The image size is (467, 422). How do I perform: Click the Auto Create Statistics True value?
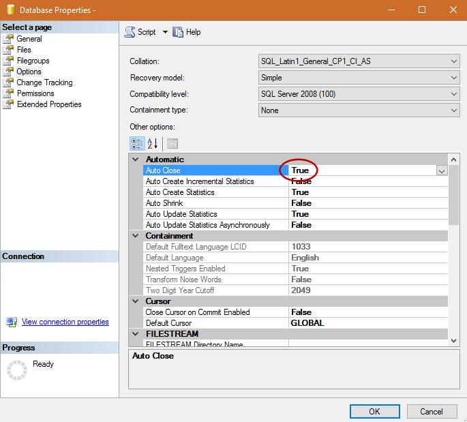pyautogui.click(x=300, y=192)
